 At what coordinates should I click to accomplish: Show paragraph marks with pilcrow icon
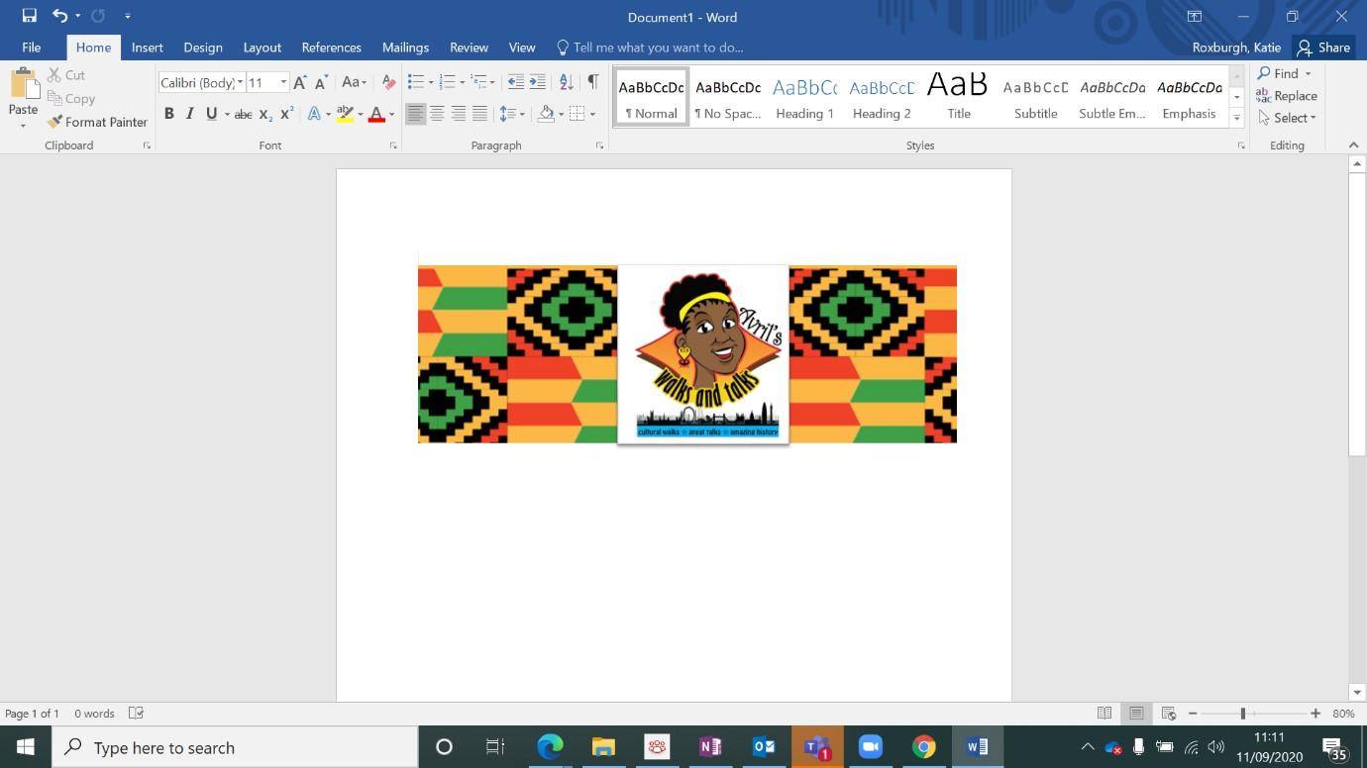(592, 82)
